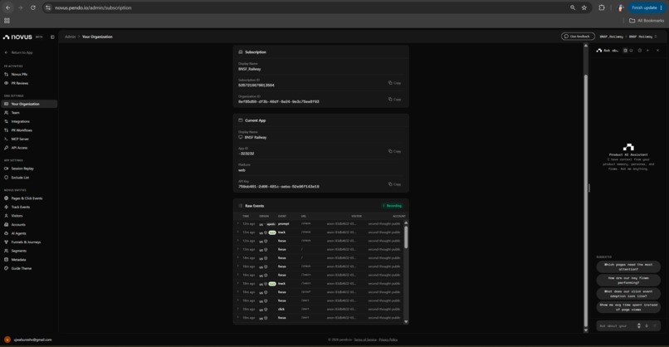Open the Team settings page
669x347 pixels.
pos(28,113)
